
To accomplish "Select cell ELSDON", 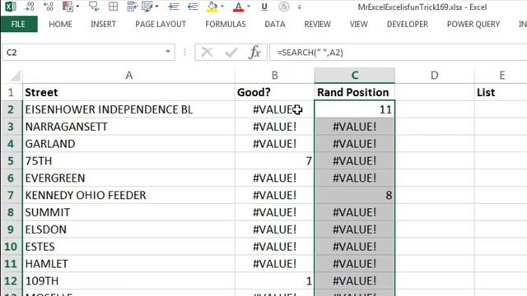I will pos(128,229).
